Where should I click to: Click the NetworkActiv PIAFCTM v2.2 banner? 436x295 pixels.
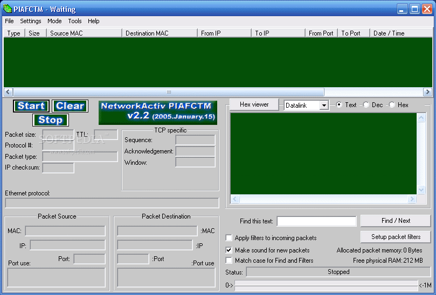158,113
